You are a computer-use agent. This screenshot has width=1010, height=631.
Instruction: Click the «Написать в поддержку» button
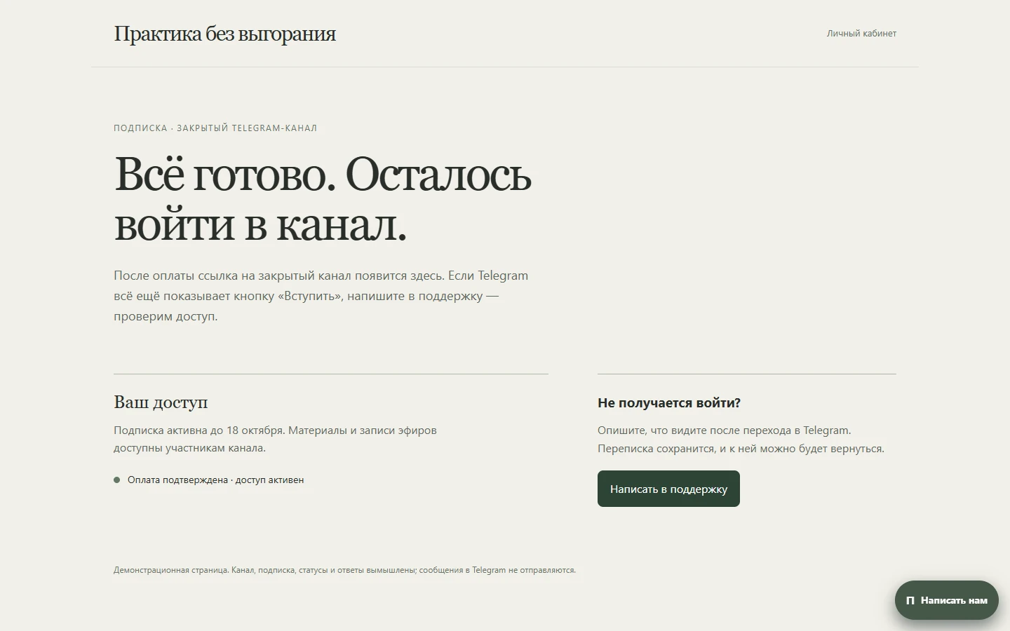tap(668, 489)
